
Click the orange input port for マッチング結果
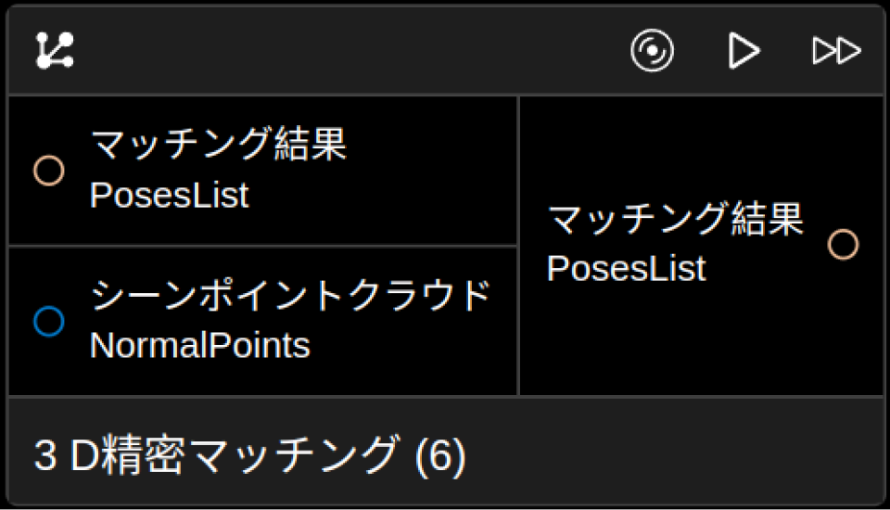[x=48, y=171]
